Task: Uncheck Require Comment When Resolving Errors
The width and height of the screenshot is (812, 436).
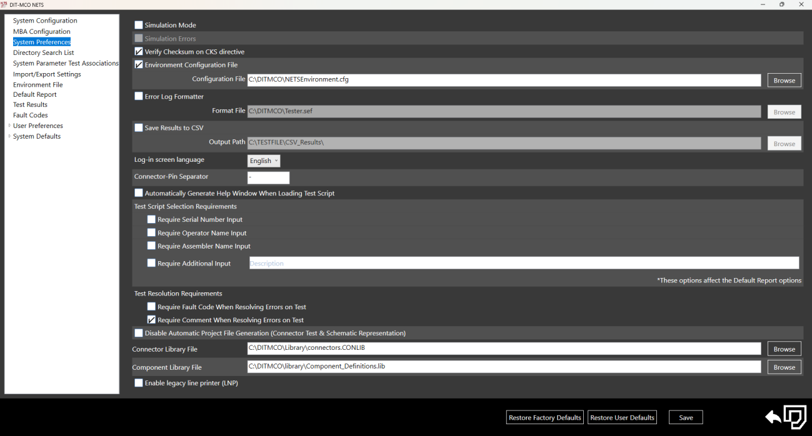Action: click(x=151, y=320)
